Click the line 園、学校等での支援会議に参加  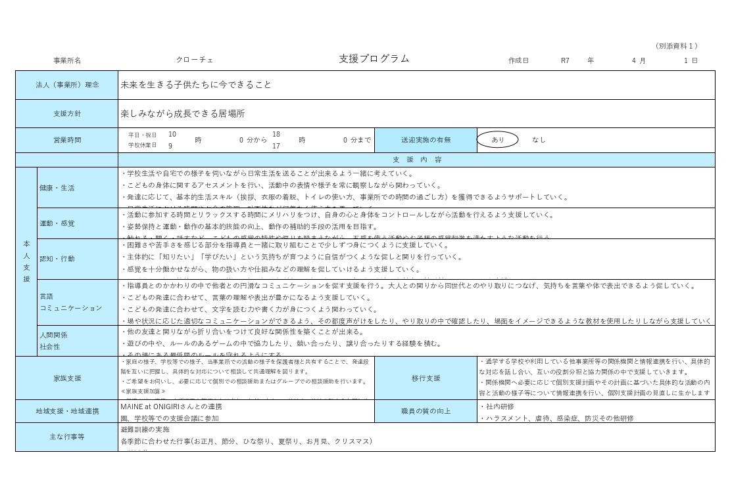point(170,418)
